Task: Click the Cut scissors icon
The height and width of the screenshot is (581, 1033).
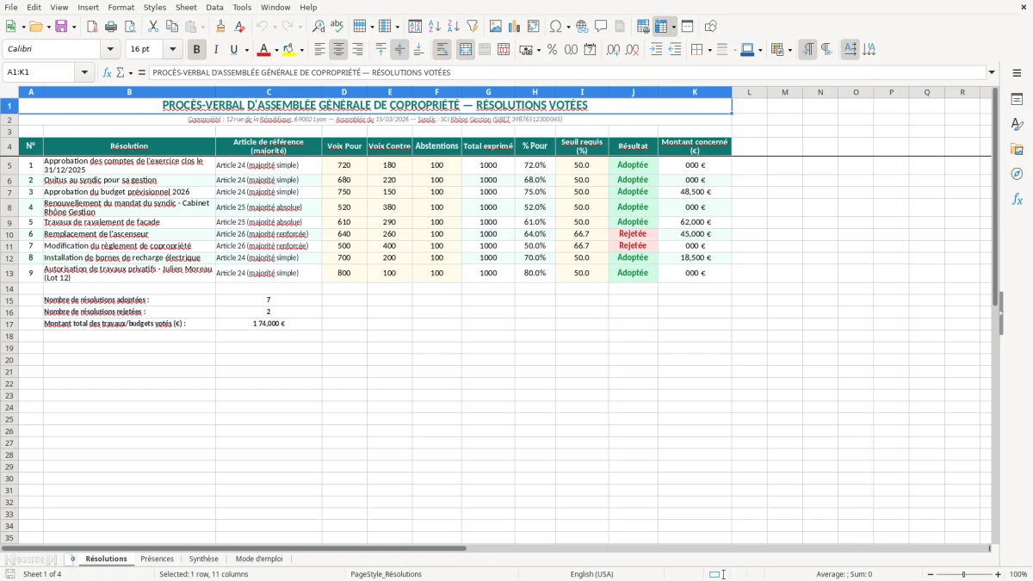Action: point(153,27)
